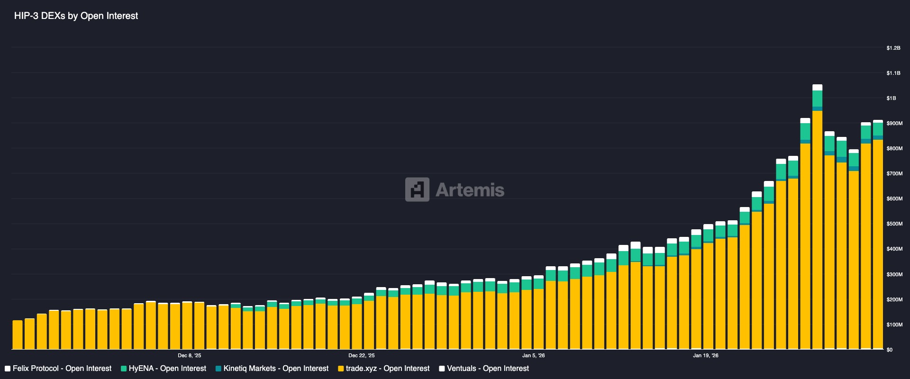
Task: Click the Artemis logo icon in watermark
Action: point(417,189)
